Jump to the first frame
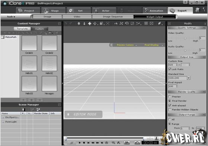 (x=88, y=143)
